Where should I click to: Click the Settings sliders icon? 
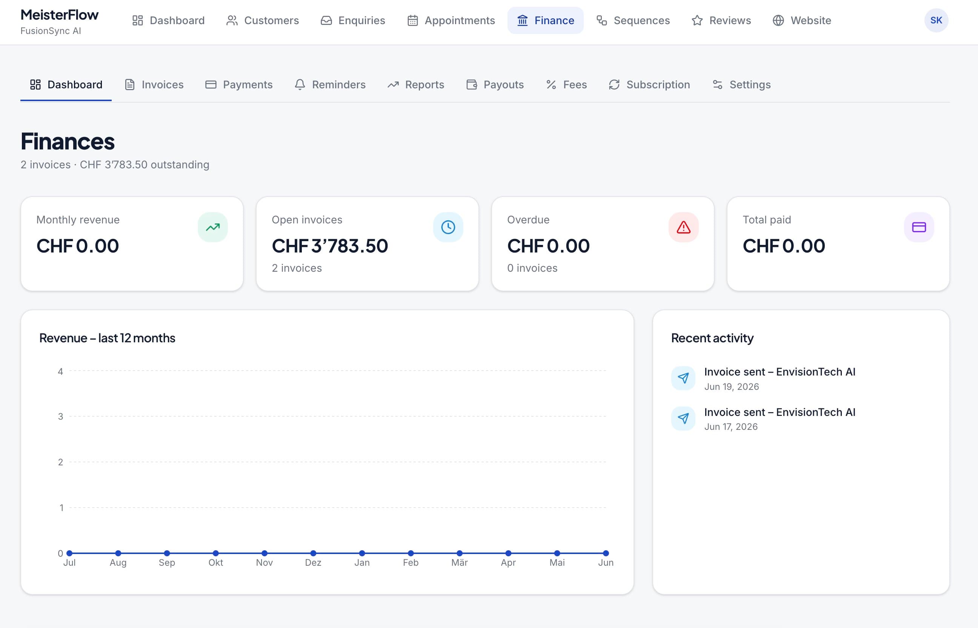click(x=718, y=85)
